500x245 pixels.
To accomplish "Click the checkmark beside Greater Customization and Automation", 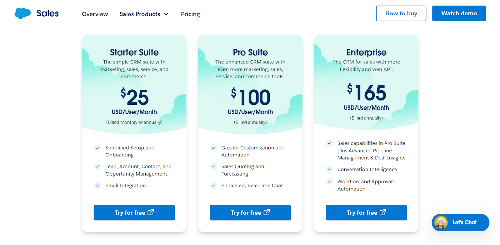I will pyautogui.click(x=213, y=148).
